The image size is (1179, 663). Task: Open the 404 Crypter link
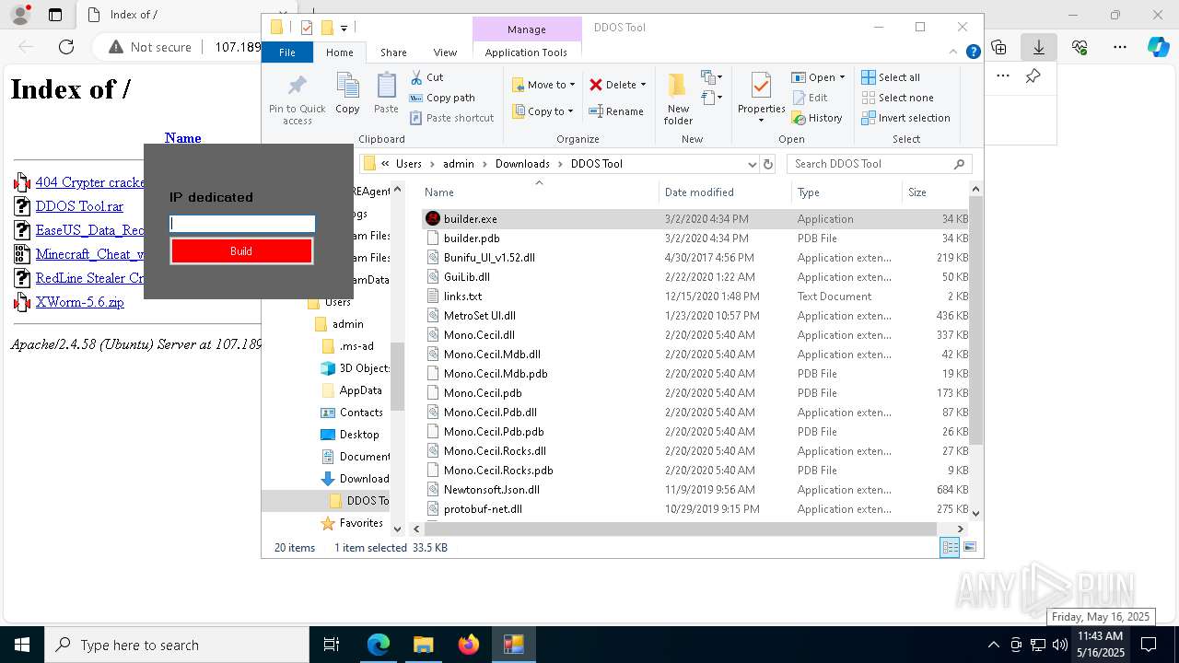click(89, 182)
